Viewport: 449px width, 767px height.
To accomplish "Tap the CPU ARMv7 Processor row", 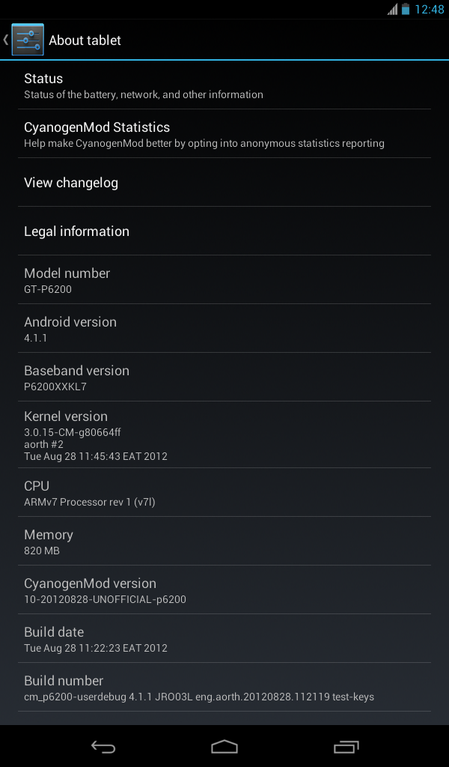I will [224, 493].
